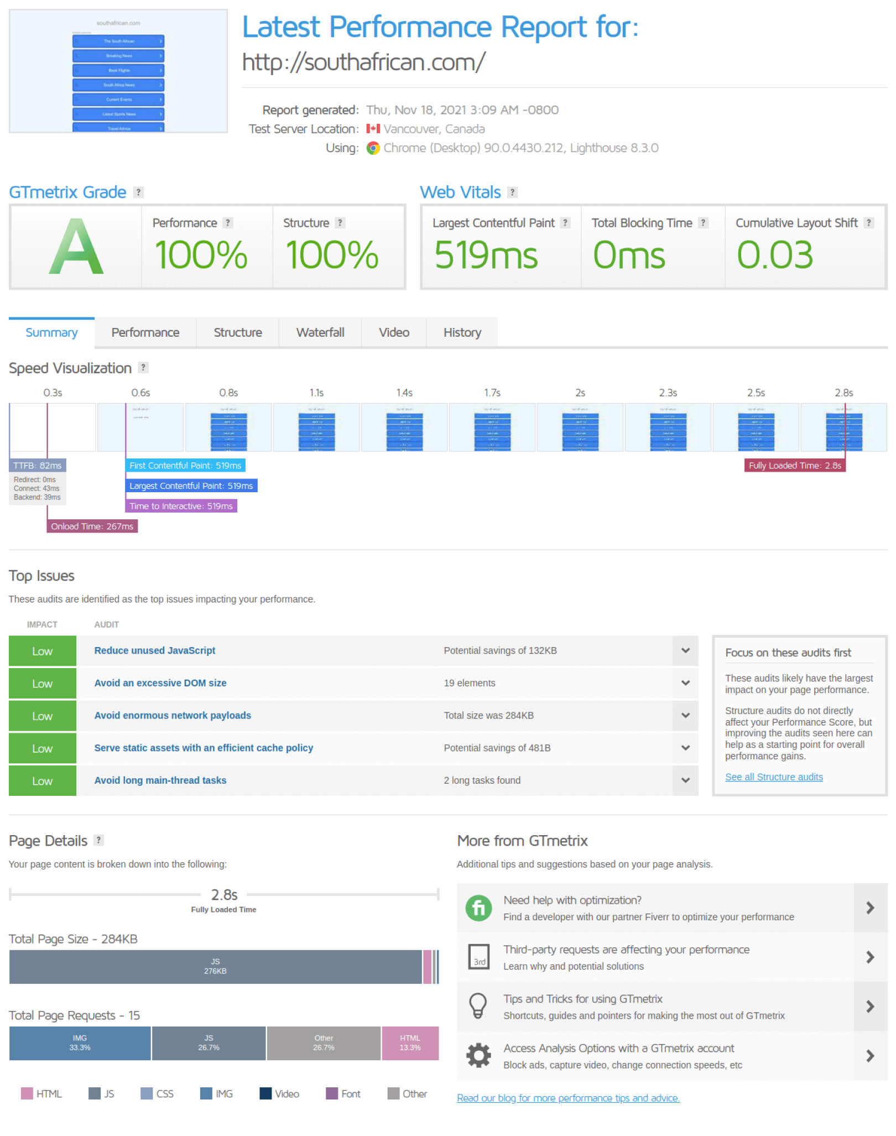Viewport: 896px width, 1136px height.
Task: Expand the efficient cache policy audit row
Action: coord(685,748)
